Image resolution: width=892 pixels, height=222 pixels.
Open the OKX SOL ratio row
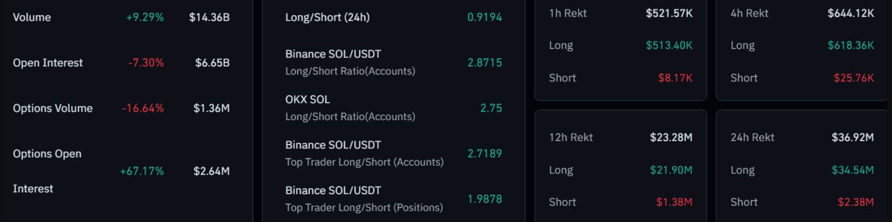click(350, 108)
